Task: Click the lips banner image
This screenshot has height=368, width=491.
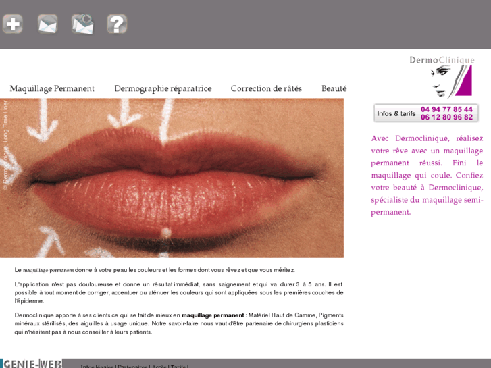Action: [x=172, y=178]
